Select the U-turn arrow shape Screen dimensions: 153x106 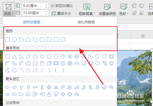point(70,87)
